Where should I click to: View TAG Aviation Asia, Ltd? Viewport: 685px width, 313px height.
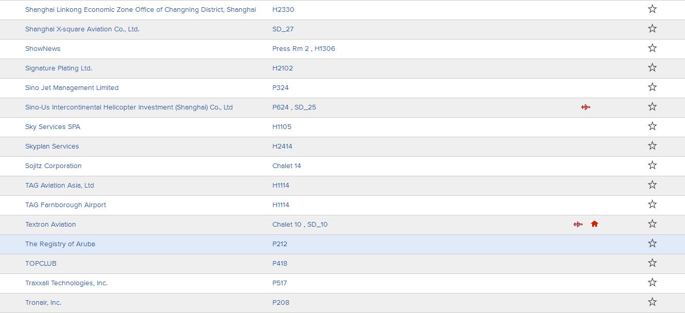(x=60, y=185)
